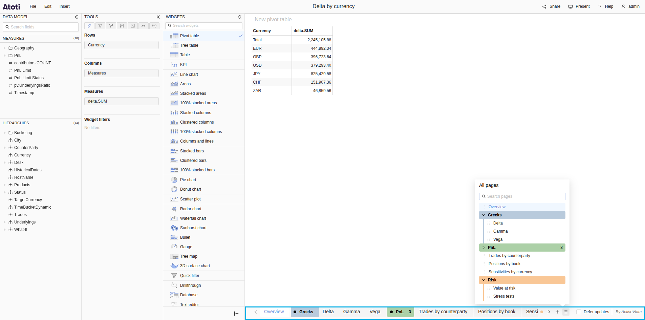Collapse the Greeks group in All pages
This screenshot has width=645, height=320.
pos(483,215)
